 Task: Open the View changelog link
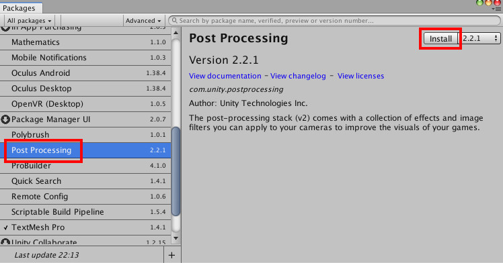pyautogui.click(x=298, y=76)
